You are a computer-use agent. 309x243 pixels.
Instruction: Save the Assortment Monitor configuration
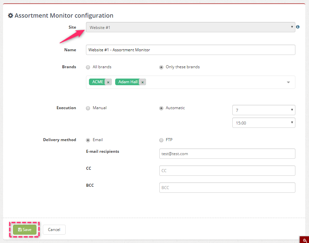coord(25,230)
